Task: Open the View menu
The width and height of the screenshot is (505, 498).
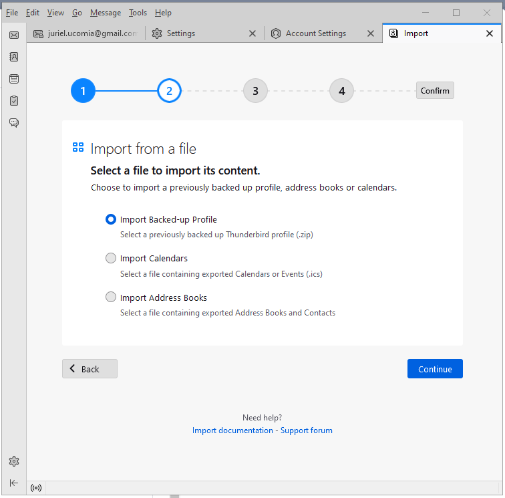Action: pyautogui.click(x=55, y=13)
